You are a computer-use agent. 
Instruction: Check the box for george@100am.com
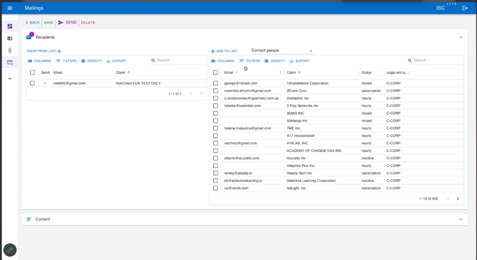coord(216,83)
